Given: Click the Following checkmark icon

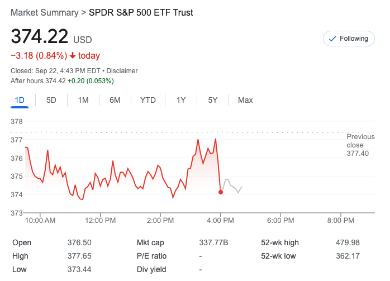Looking at the screenshot, I should [x=332, y=39].
